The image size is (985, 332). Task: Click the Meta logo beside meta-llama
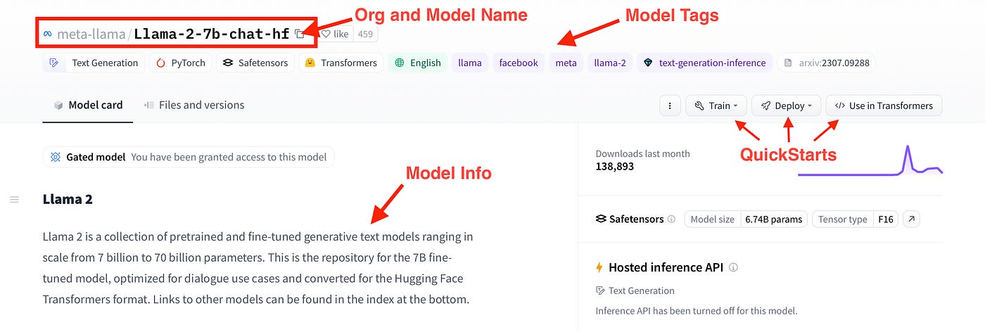(x=47, y=34)
